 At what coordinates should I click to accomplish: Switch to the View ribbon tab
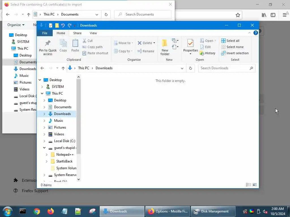(x=93, y=33)
